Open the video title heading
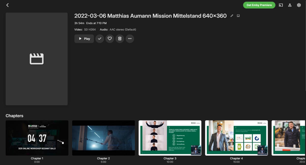306x165 pixels. click(150, 16)
